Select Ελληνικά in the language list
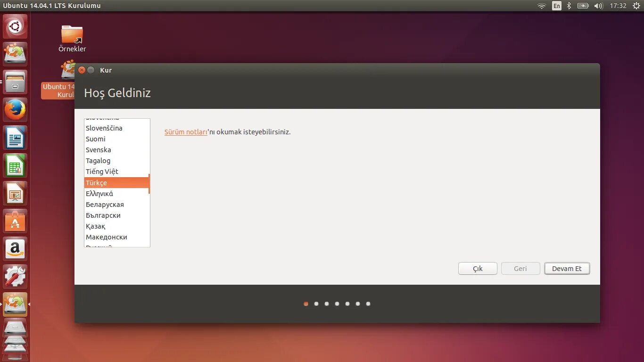644x362 pixels. click(116, 194)
